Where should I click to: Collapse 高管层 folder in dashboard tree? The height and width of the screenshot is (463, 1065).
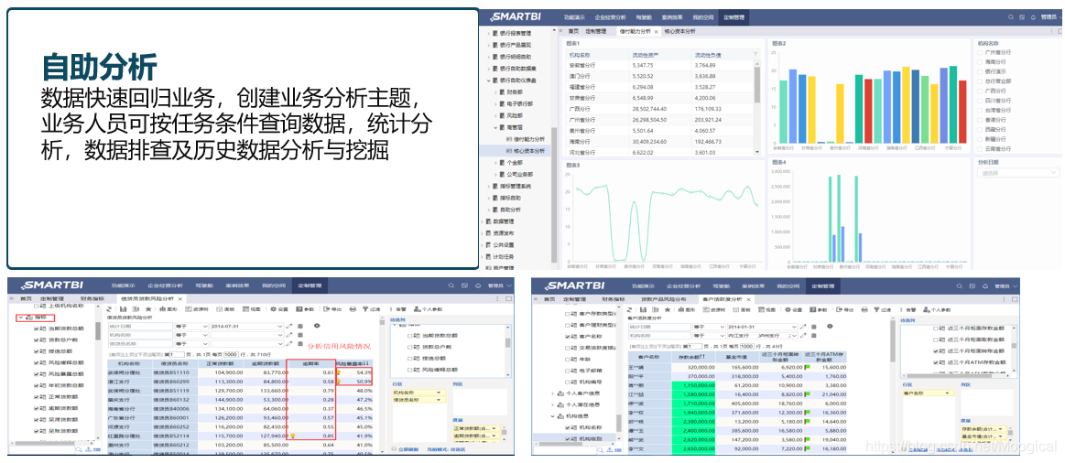coord(495,127)
